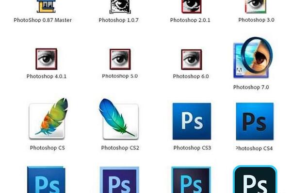Select the 'Photoshop 5.0' label

tap(120, 76)
